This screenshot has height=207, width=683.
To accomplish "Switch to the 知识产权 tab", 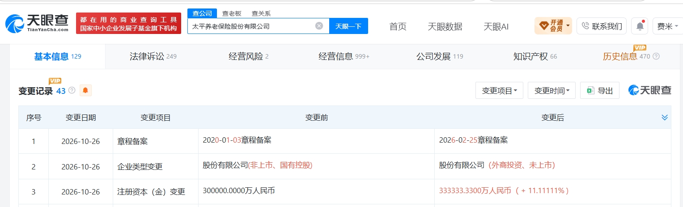I will (535, 57).
